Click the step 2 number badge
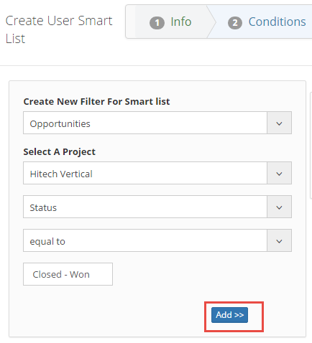Image resolution: width=312 pixels, height=343 pixels. (235, 23)
